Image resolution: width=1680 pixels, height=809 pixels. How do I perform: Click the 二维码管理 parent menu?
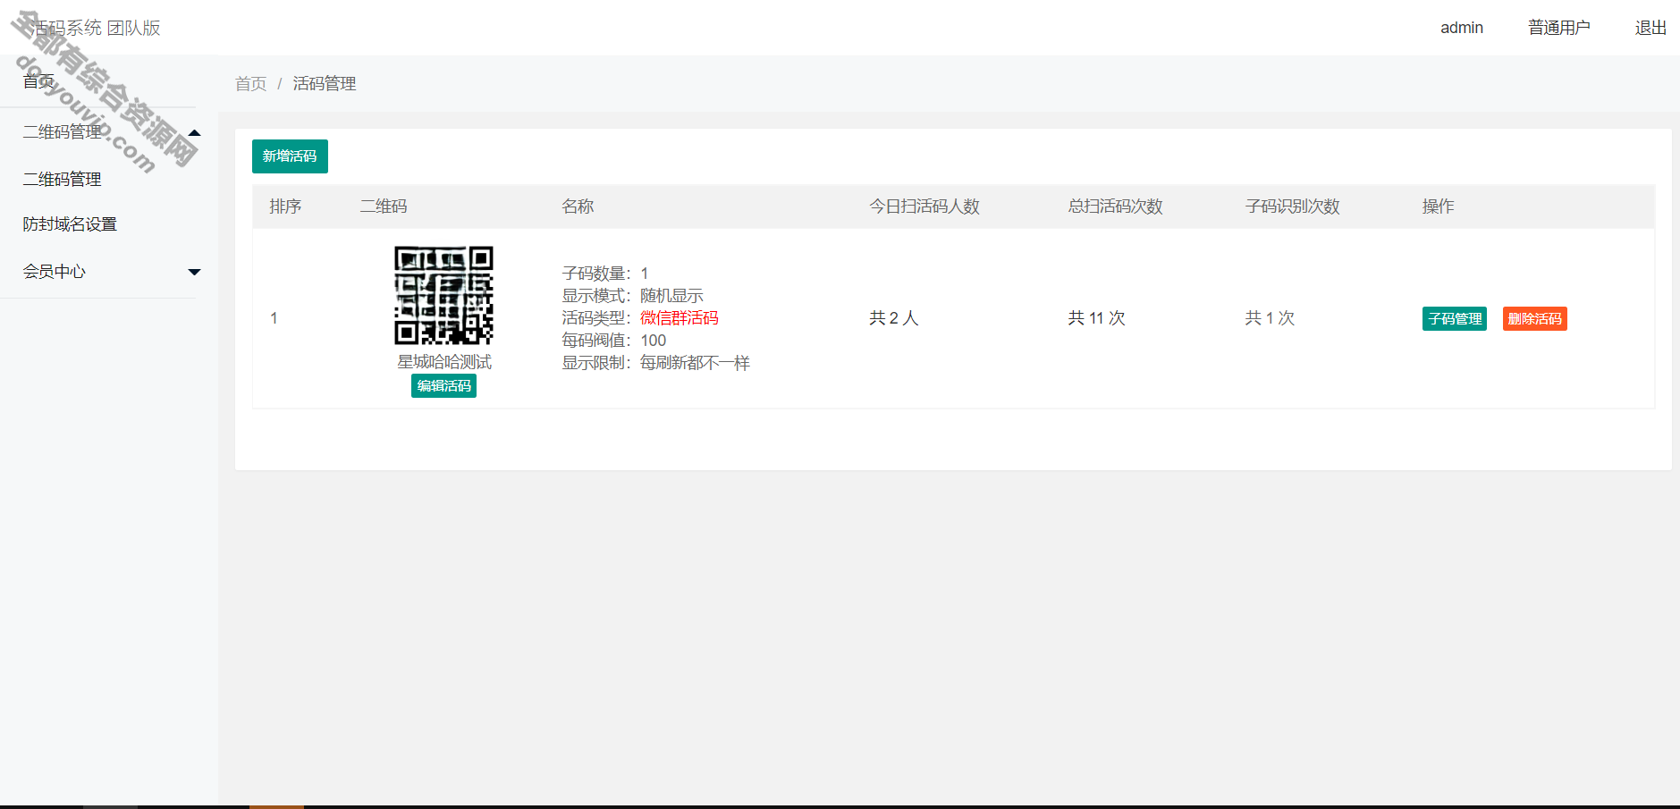(62, 132)
